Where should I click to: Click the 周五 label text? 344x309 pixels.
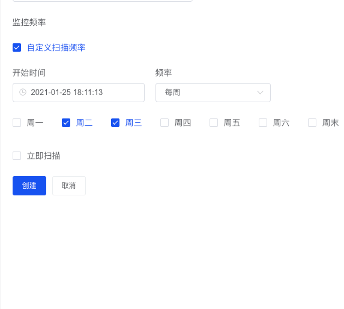point(232,123)
